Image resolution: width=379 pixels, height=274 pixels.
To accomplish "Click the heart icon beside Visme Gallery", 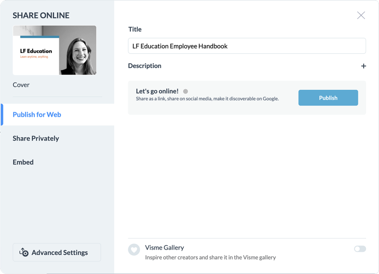I will click(134, 250).
